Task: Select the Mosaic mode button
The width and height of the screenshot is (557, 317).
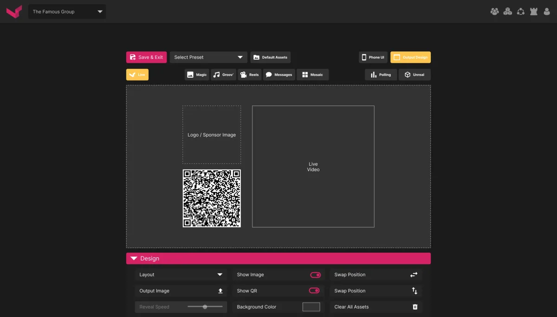Action: click(313, 75)
